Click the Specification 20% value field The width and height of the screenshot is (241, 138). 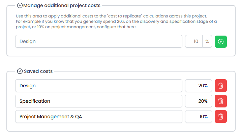coord(199,101)
